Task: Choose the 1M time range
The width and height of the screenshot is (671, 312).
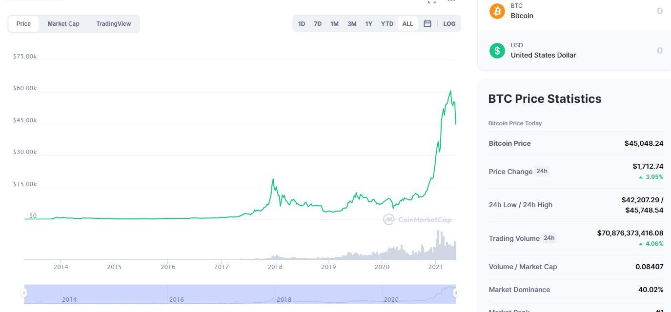Action: (334, 23)
